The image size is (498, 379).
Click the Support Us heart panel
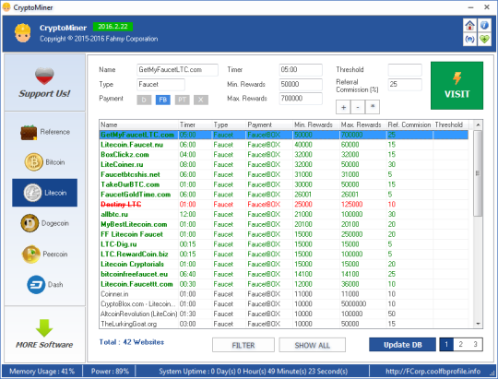(45, 83)
